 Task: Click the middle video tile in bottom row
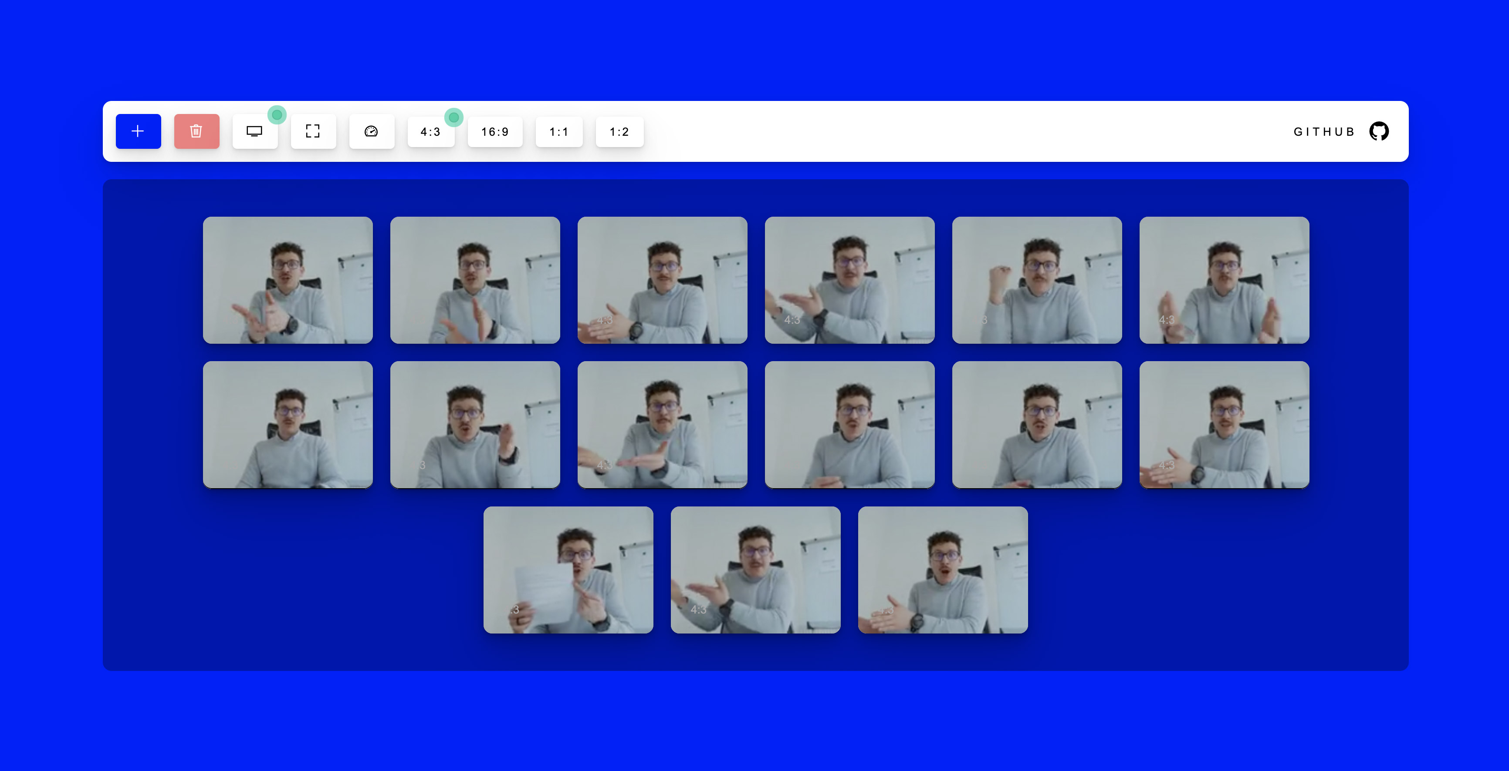click(x=755, y=570)
